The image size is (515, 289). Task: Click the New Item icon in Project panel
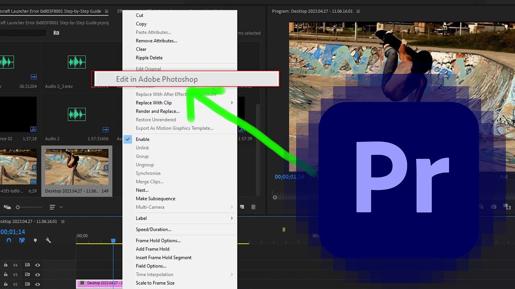[242, 207]
